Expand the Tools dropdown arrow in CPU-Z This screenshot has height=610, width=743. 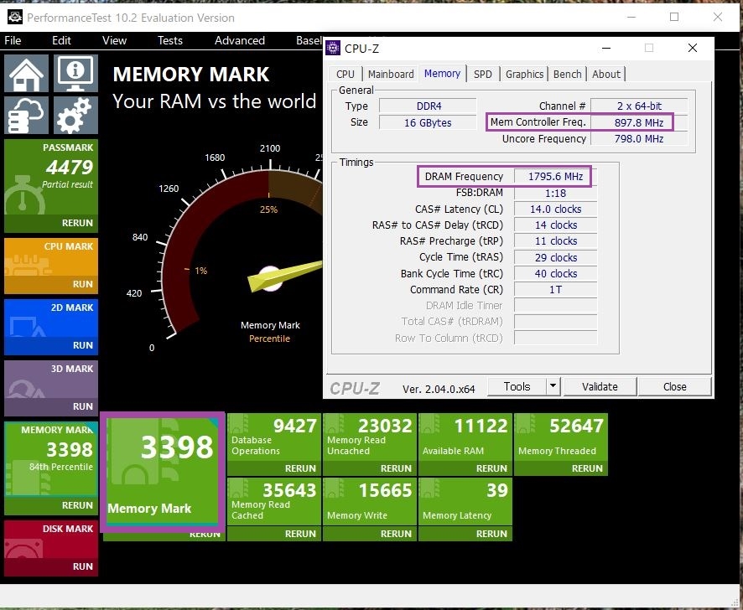tap(553, 386)
